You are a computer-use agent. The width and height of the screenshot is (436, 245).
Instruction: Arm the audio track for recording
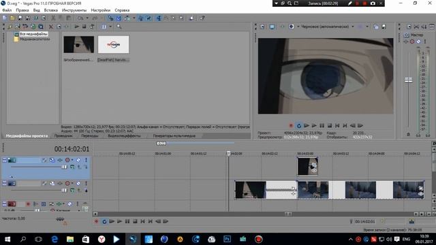pyautogui.click(x=28, y=204)
